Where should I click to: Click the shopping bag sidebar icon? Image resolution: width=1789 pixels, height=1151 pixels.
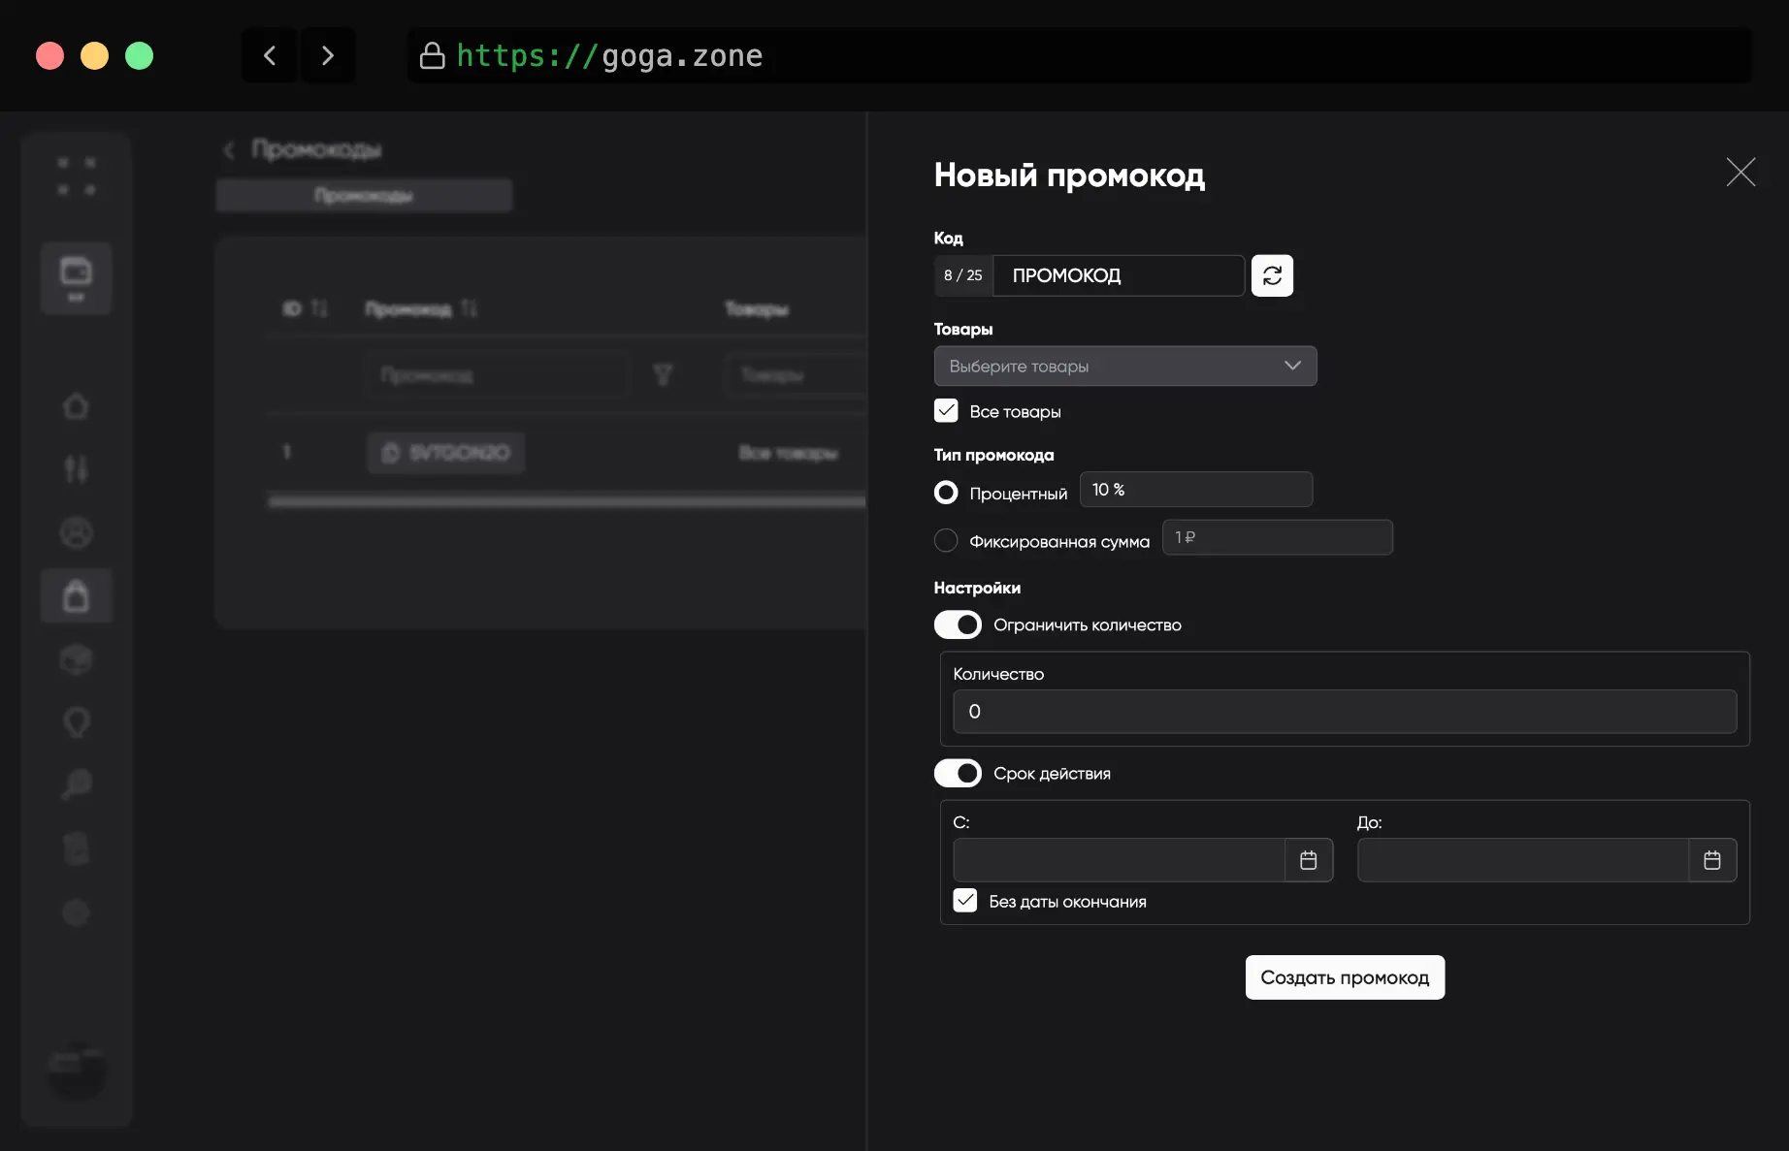(x=76, y=595)
